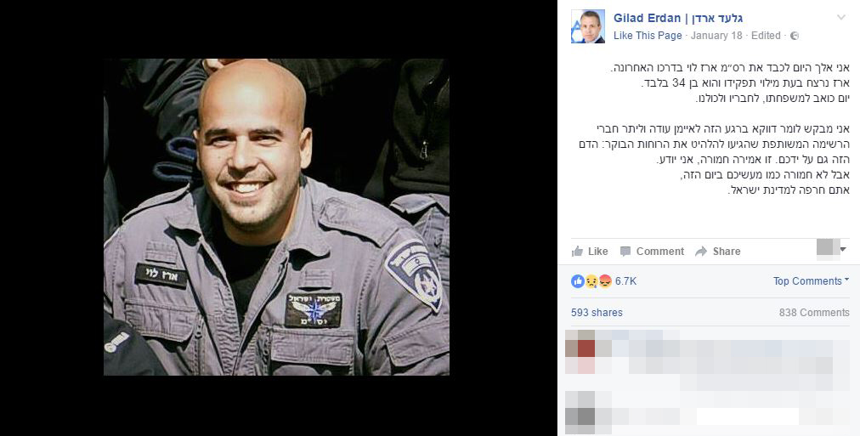Click the public globe privacy icon
This screenshot has width=860, height=436.
[x=795, y=36]
